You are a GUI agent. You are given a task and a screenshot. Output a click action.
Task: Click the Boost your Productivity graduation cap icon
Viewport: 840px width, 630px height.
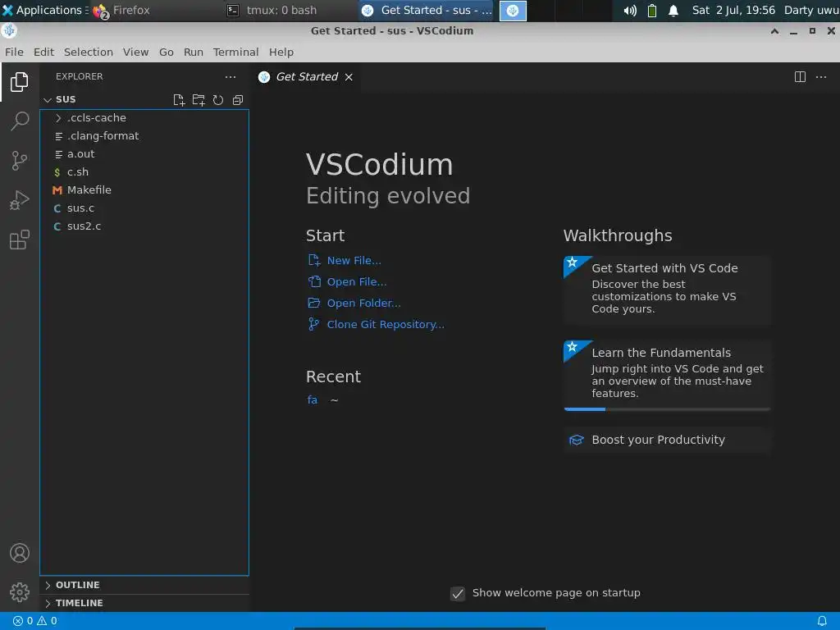tap(577, 440)
